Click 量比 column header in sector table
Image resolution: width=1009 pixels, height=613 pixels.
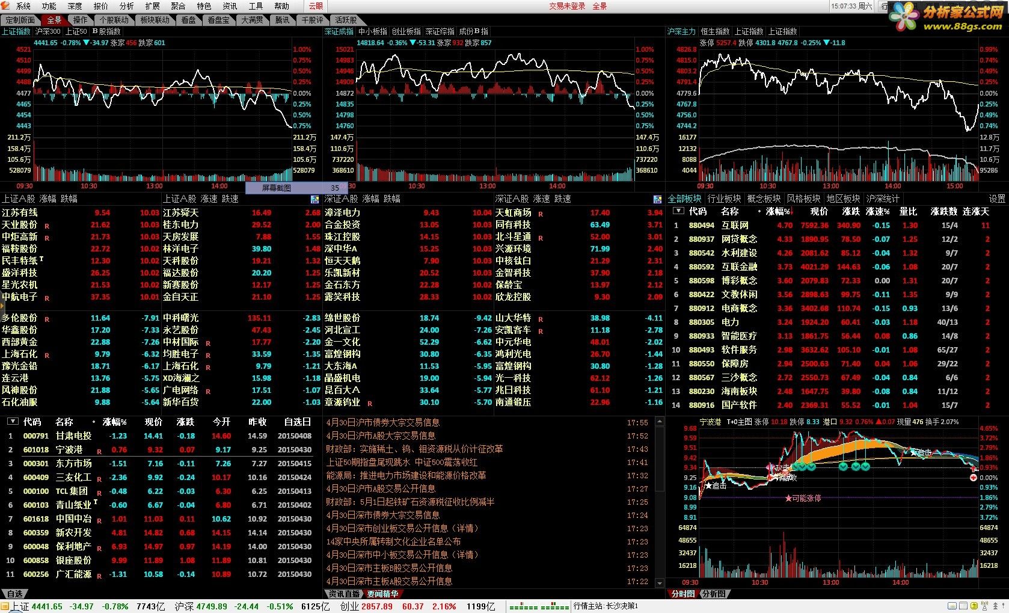[x=909, y=211]
